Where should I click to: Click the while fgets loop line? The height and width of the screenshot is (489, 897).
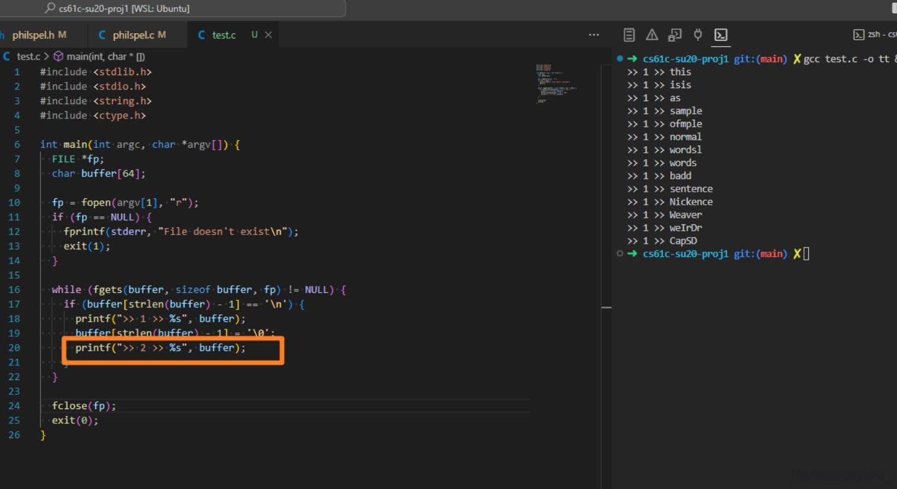click(x=199, y=289)
